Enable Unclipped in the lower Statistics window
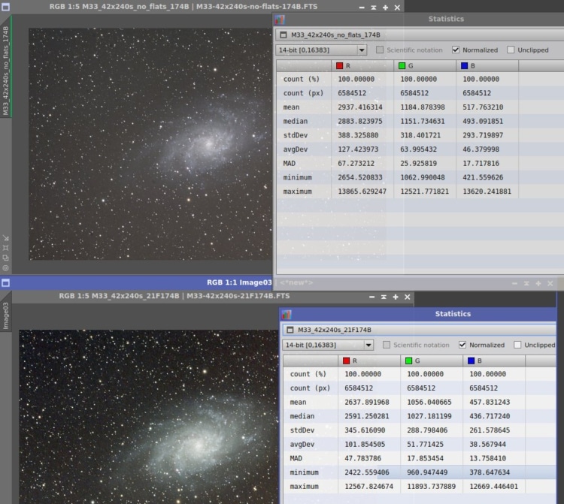 pos(517,345)
